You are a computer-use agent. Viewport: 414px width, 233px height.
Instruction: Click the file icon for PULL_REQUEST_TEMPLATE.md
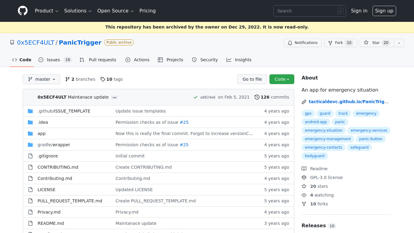click(30, 201)
